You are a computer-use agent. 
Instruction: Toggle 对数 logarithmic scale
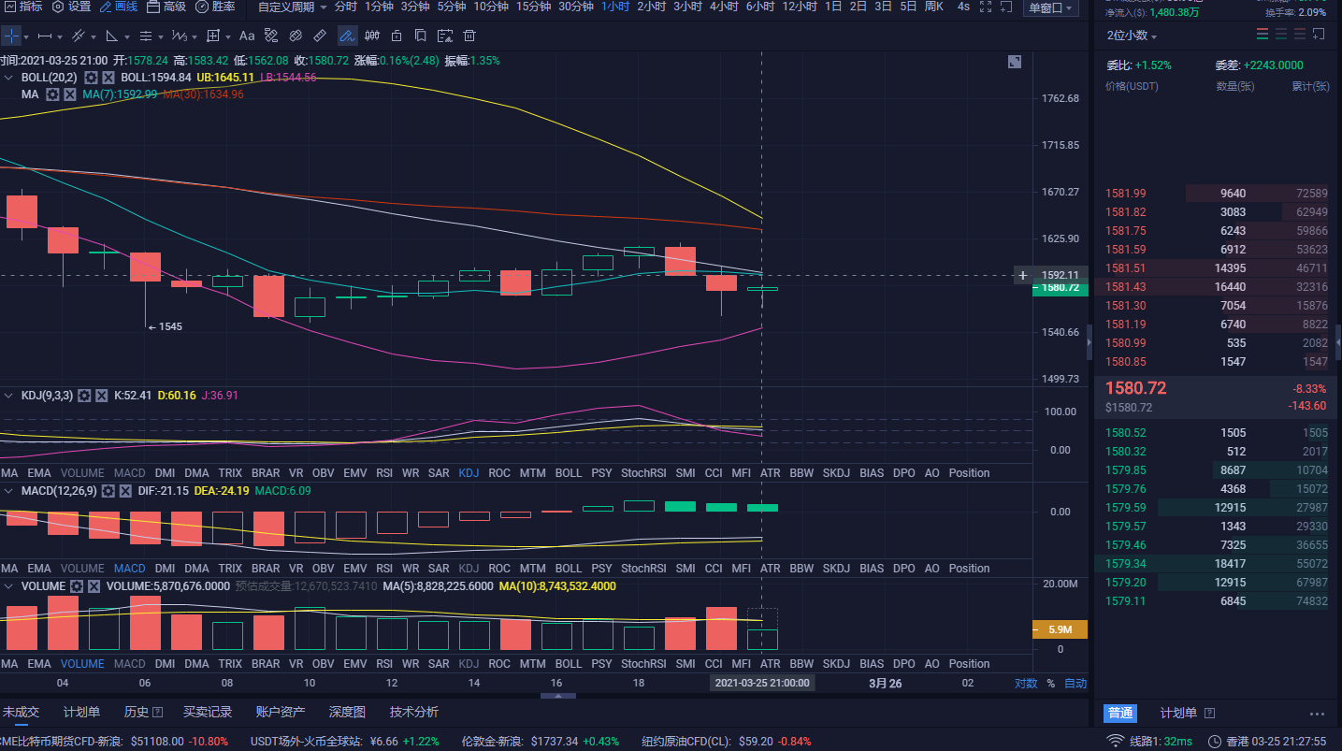point(1026,684)
